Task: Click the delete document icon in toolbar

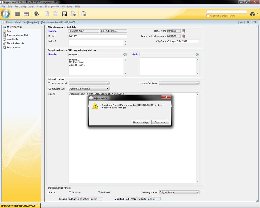Action: 73,14
